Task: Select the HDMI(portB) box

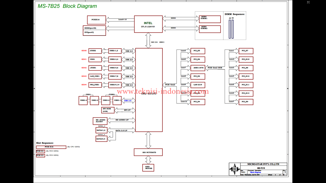Action: pos(94,28)
